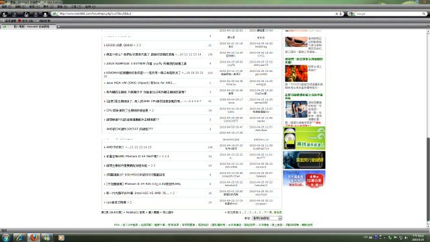Screen dimensions: 430x242
Task: Click into the URL address field
Action: coord(196,13)
